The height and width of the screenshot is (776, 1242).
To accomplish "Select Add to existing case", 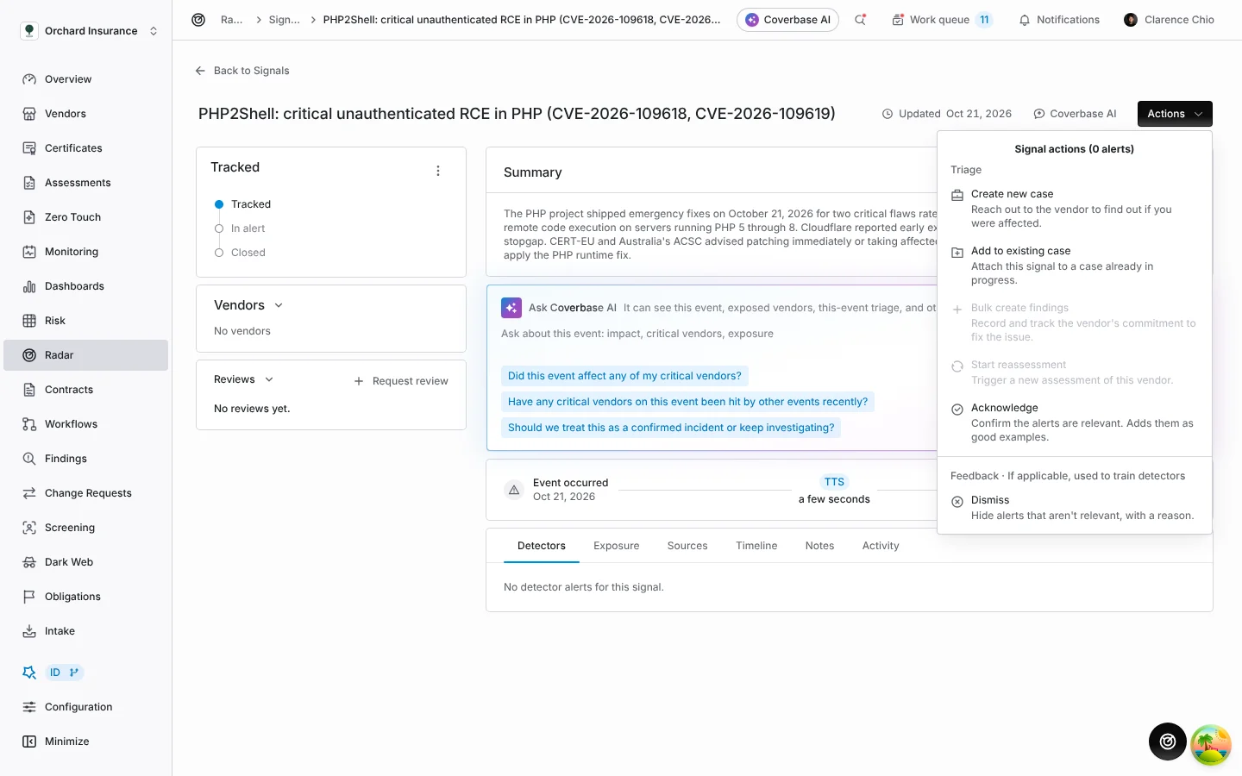I will [1074, 266].
